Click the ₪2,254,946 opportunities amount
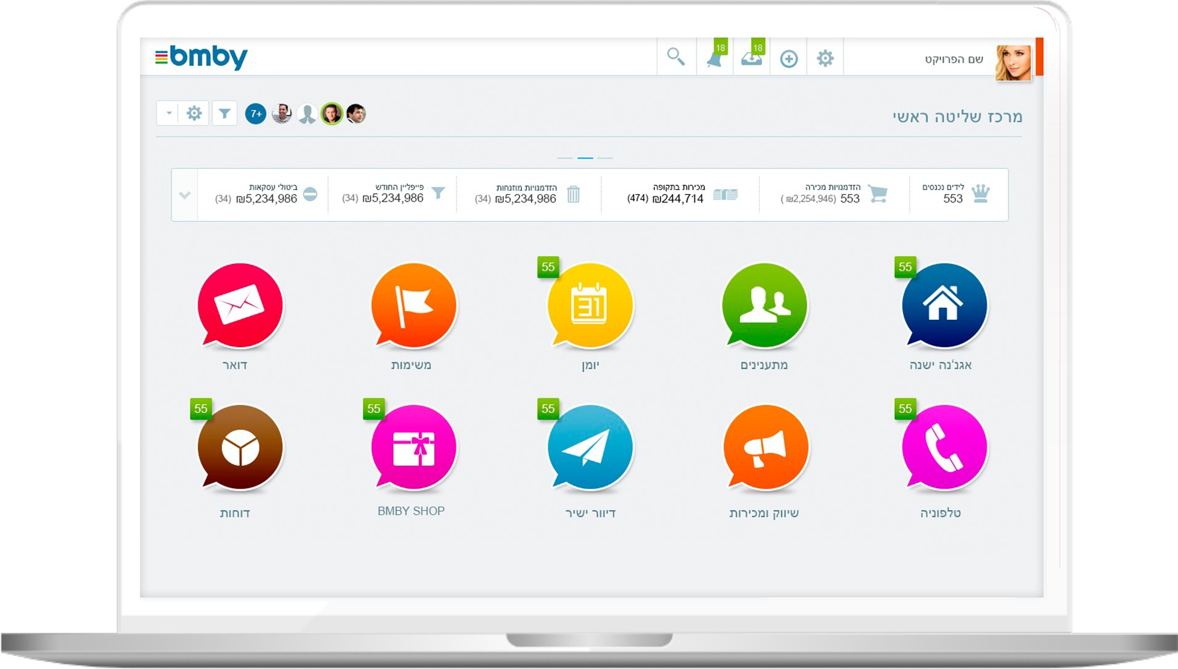1178x669 pixels. [x=809, y=199]
